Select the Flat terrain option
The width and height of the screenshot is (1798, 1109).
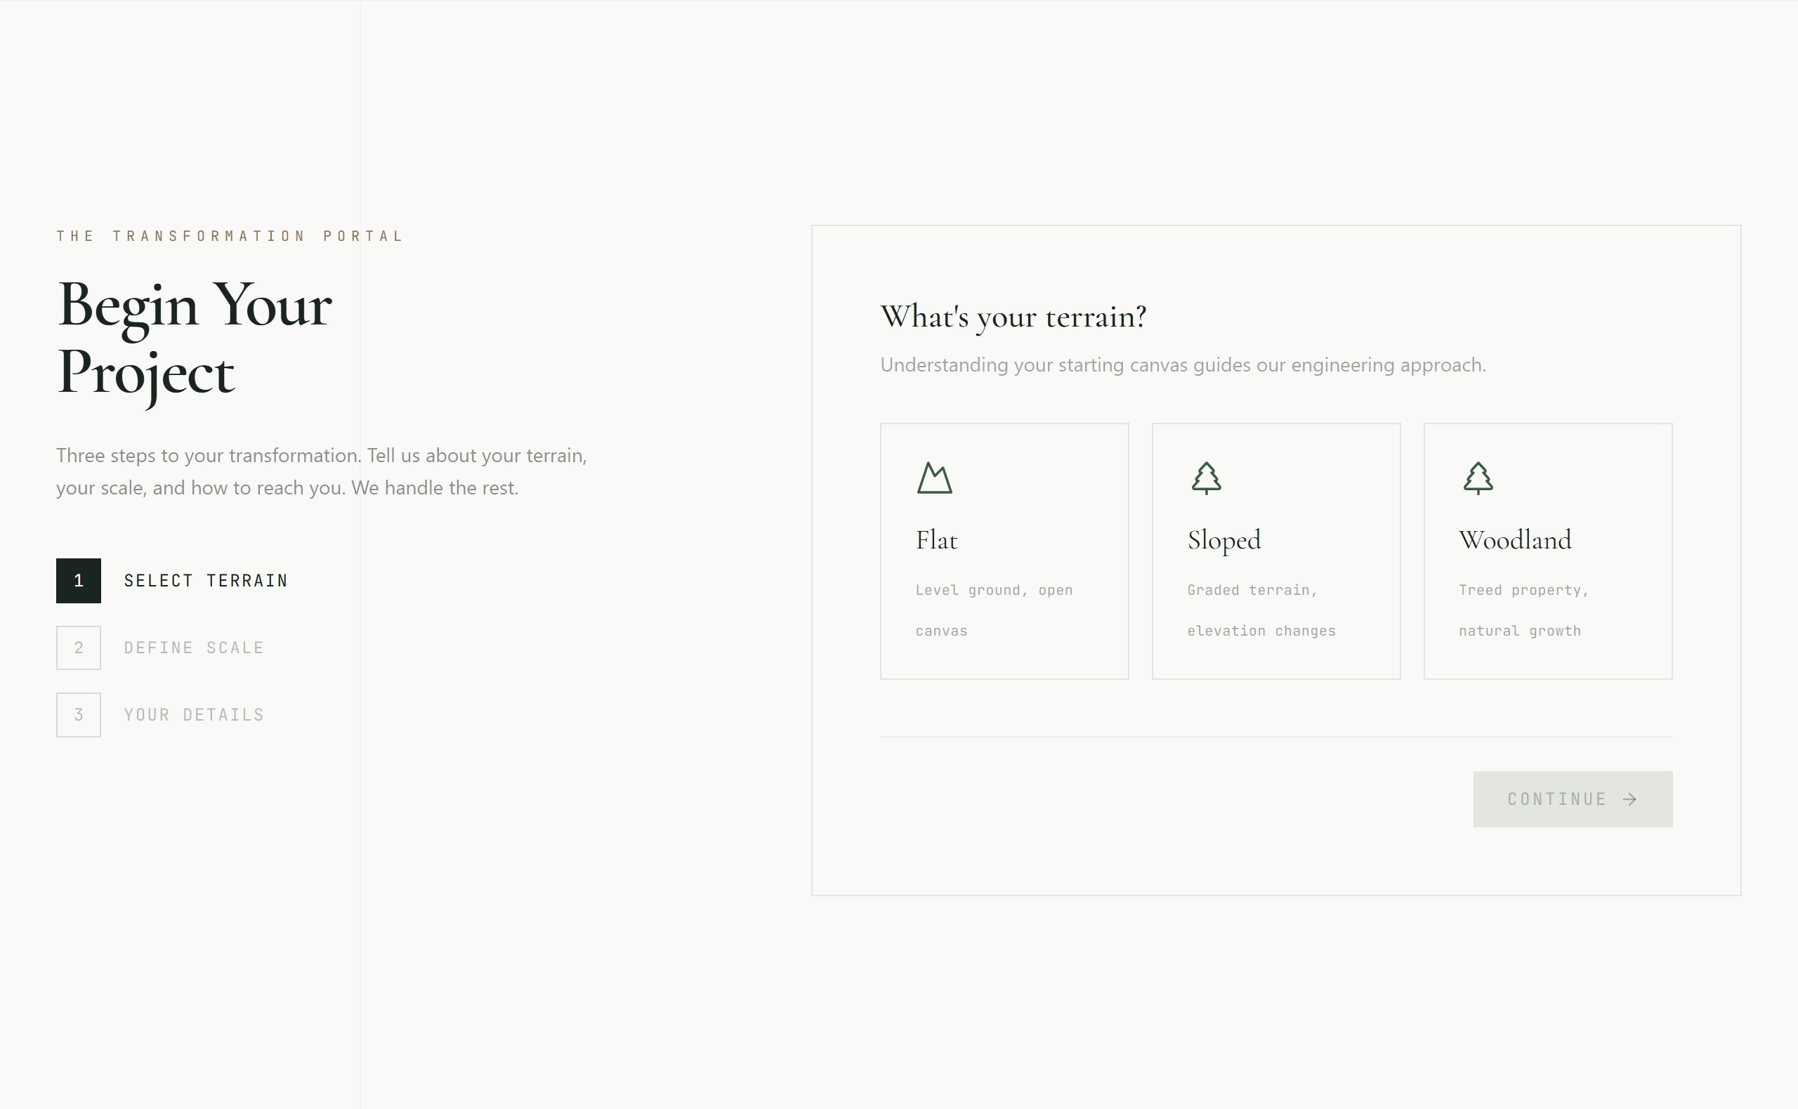[1004, 551]
